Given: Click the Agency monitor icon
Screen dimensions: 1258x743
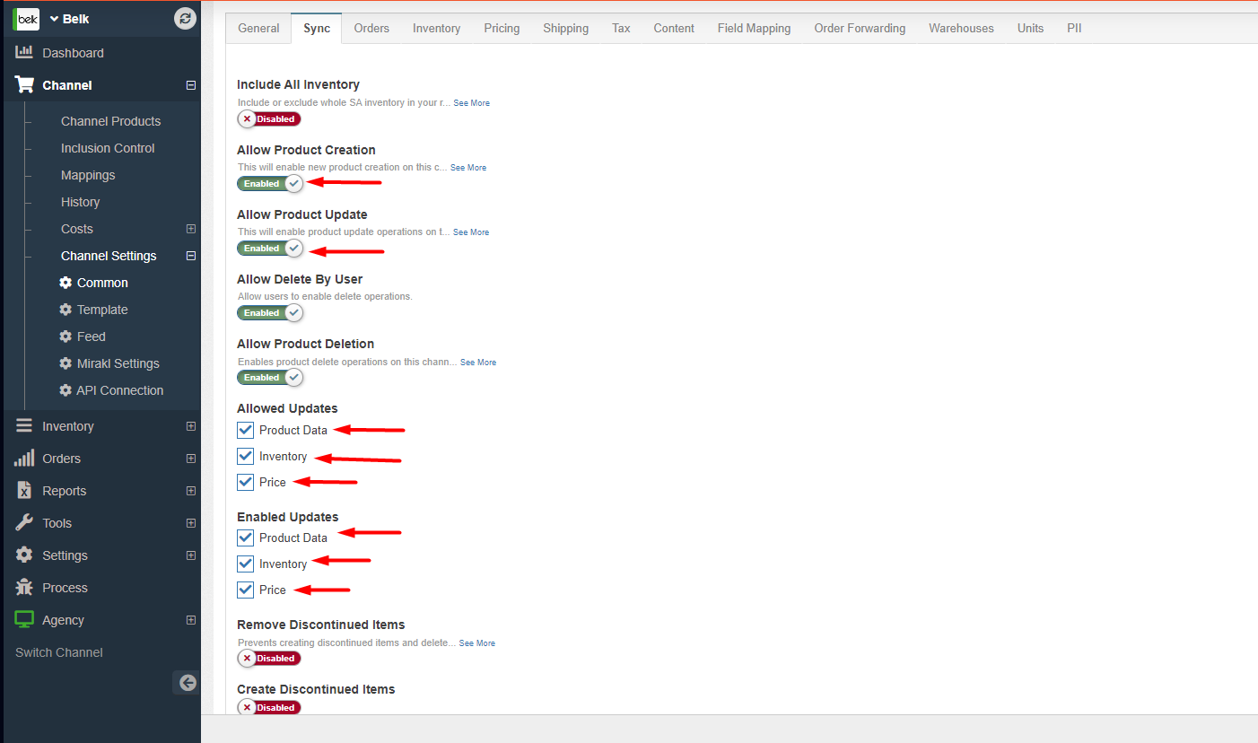Looking at the screenshot, I should [x=24, y=620].
